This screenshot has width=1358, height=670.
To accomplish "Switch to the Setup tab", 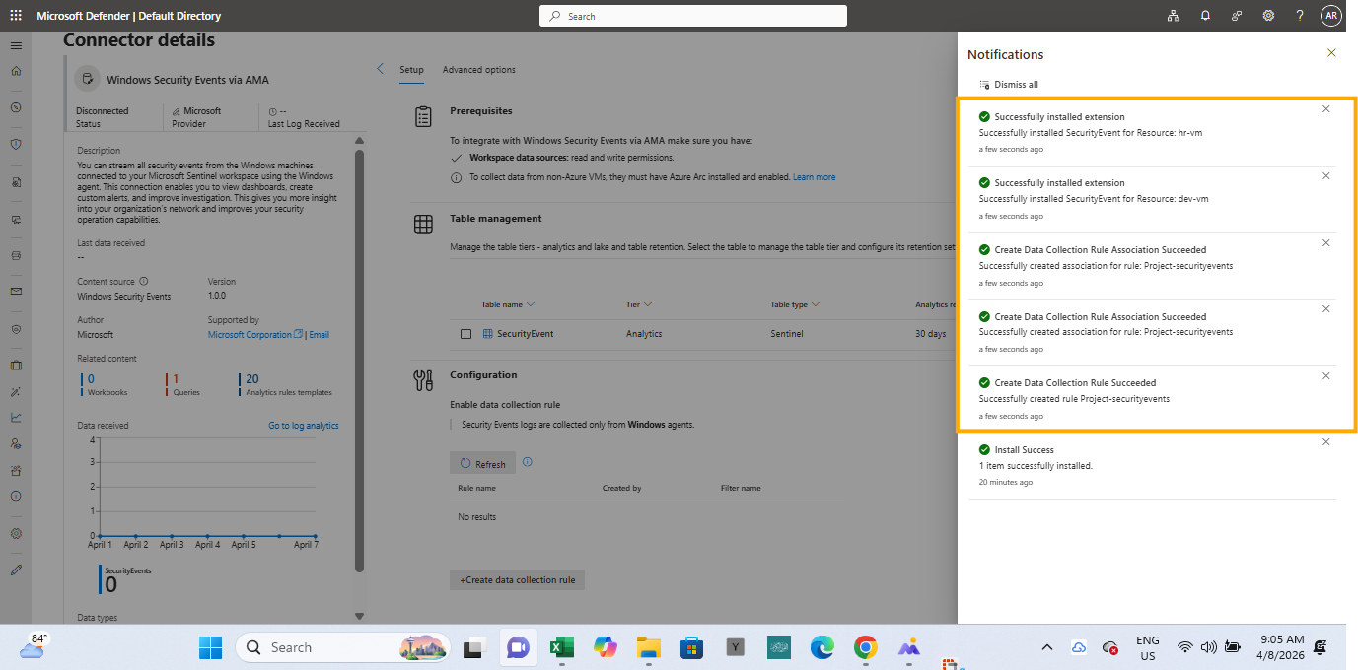I will coord(411,70).
